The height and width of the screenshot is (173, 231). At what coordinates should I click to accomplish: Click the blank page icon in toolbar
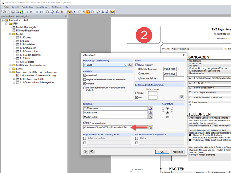92,12
